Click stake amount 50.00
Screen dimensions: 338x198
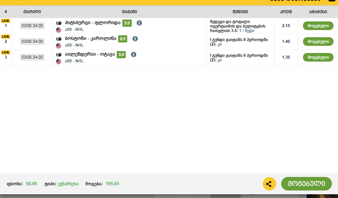(x=32, y=184)
